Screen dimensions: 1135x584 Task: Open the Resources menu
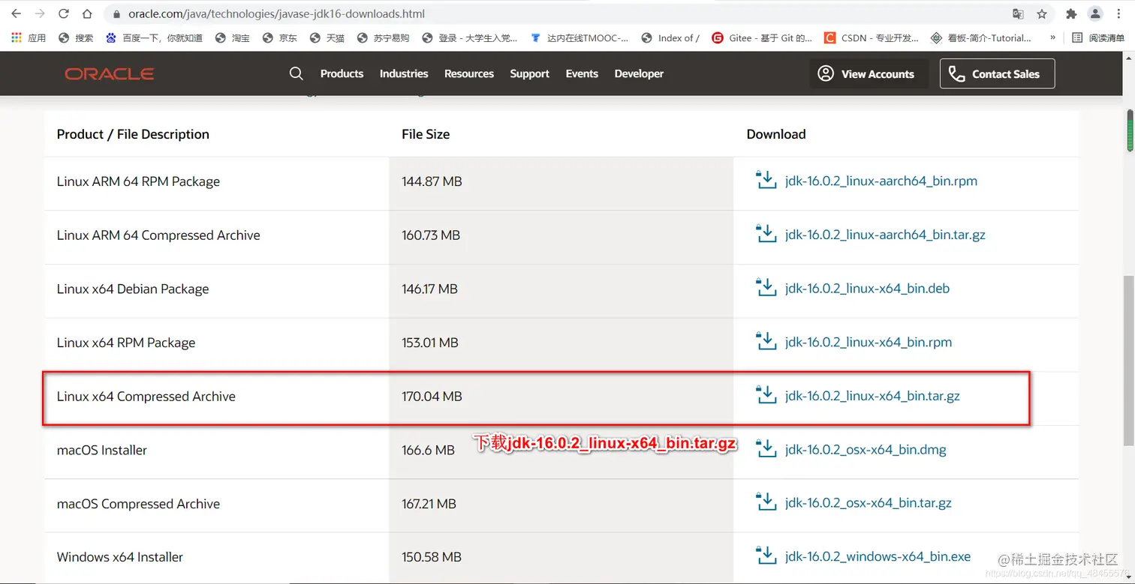[469, 73]
